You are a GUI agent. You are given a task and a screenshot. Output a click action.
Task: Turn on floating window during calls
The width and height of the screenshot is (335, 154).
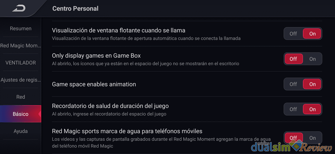tap(312, 34)
